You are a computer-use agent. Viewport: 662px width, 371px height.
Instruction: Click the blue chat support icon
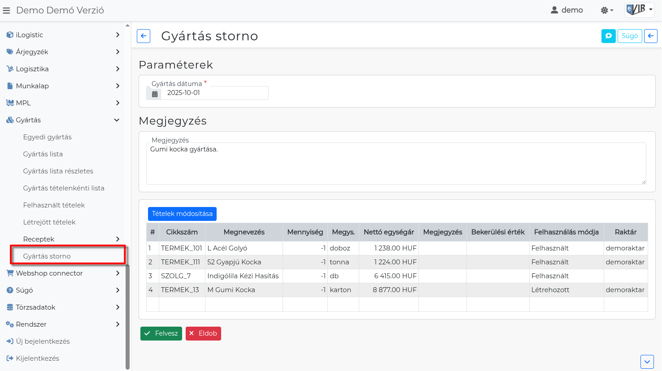click(608, 36)
